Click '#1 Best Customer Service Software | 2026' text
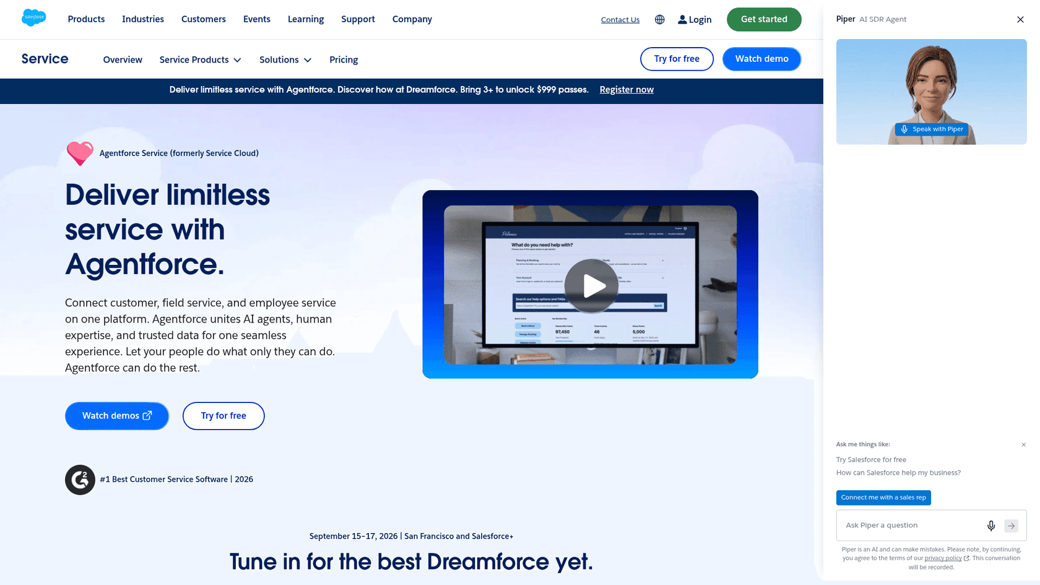This screenshot has width=1040, height=585. [176, 480]
